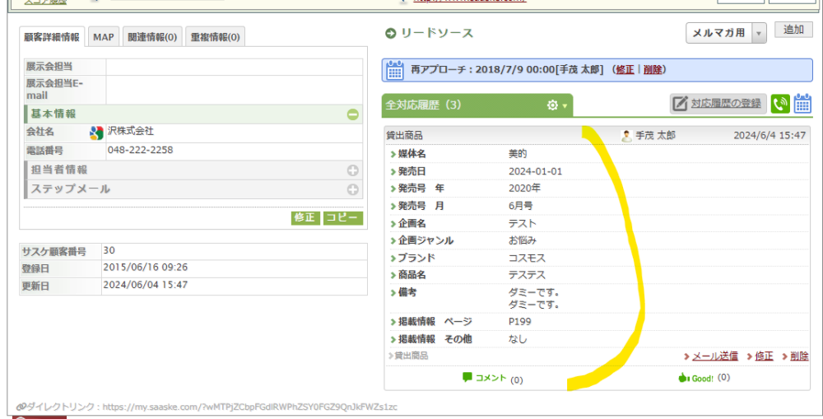The height and width of the screenshot is (419, 823).
Task: Click the メール送信 link
Action: pyautogui.click(x=710, y=356)
